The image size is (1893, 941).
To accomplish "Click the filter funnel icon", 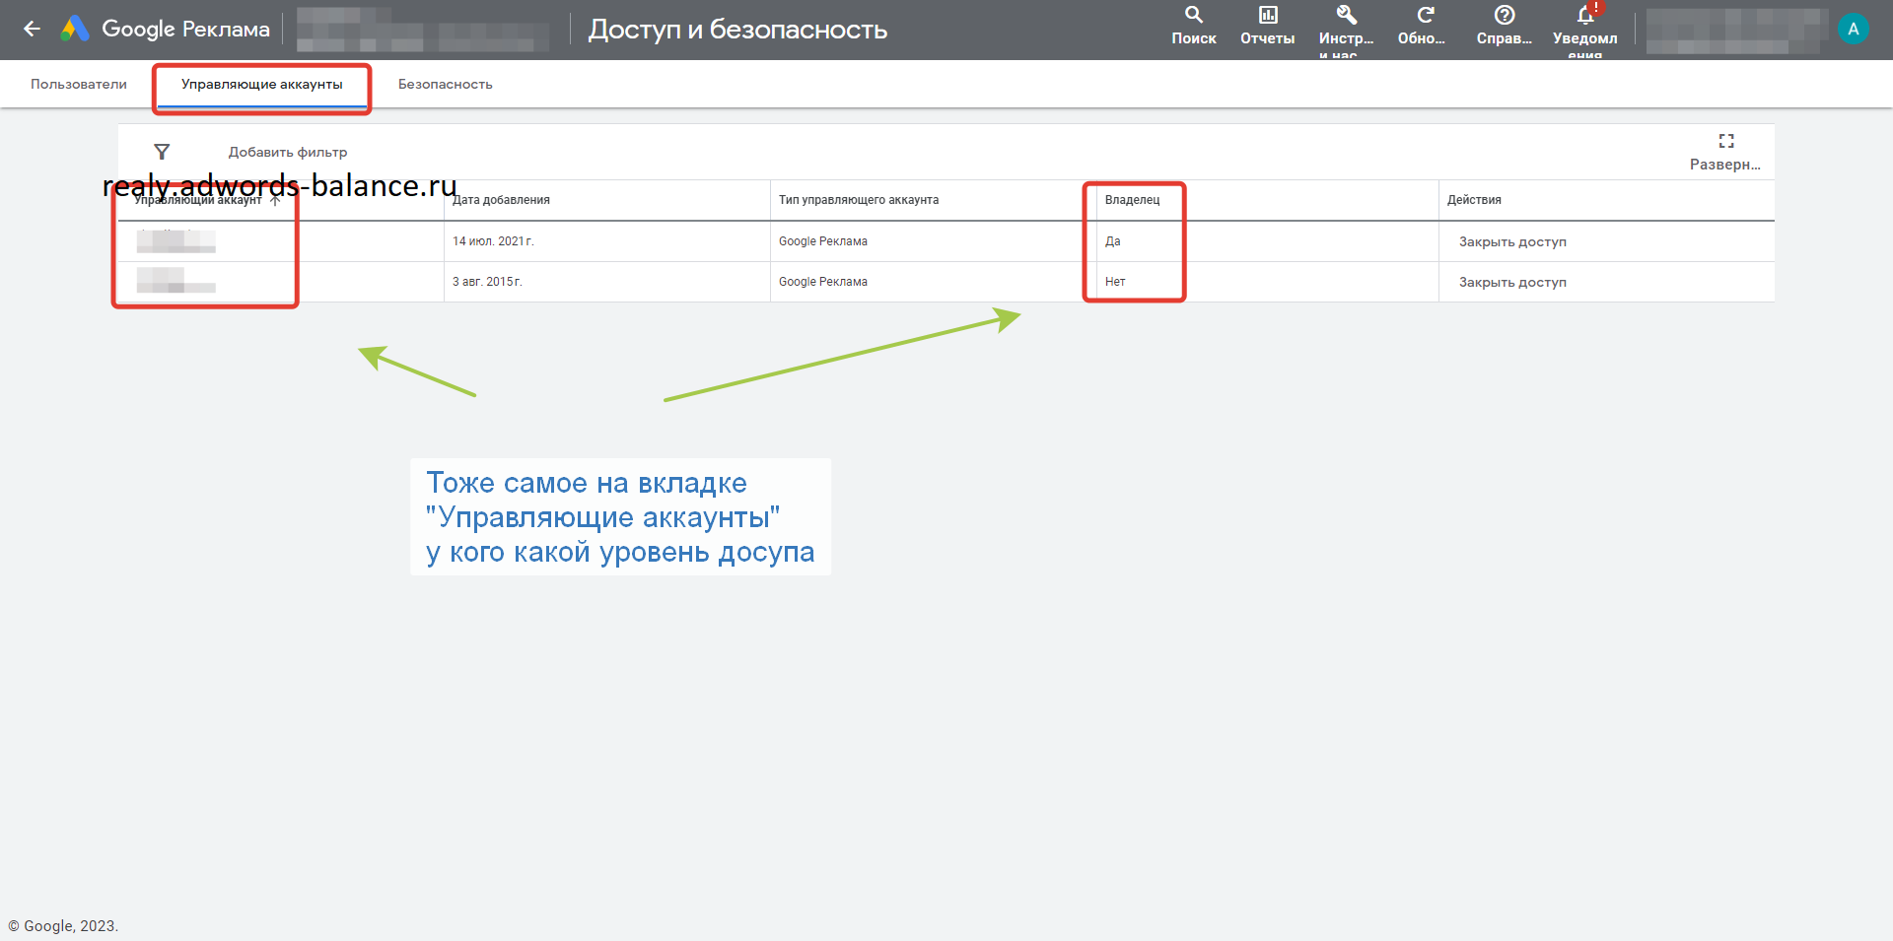I will tap(162, 152).
